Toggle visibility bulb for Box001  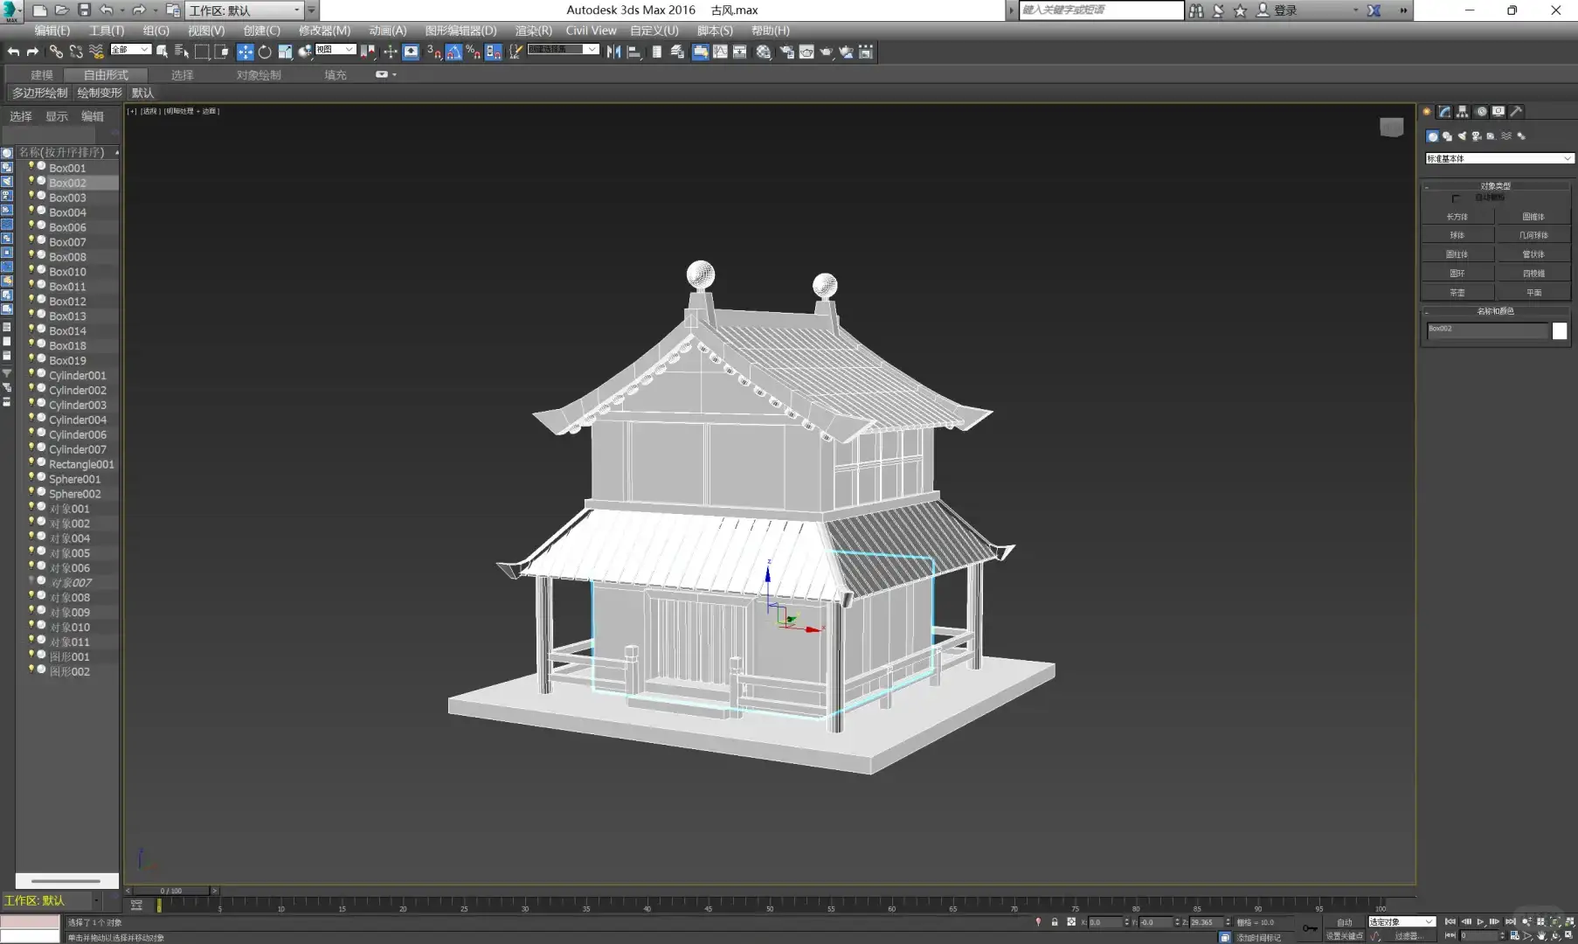coord(31,167)
